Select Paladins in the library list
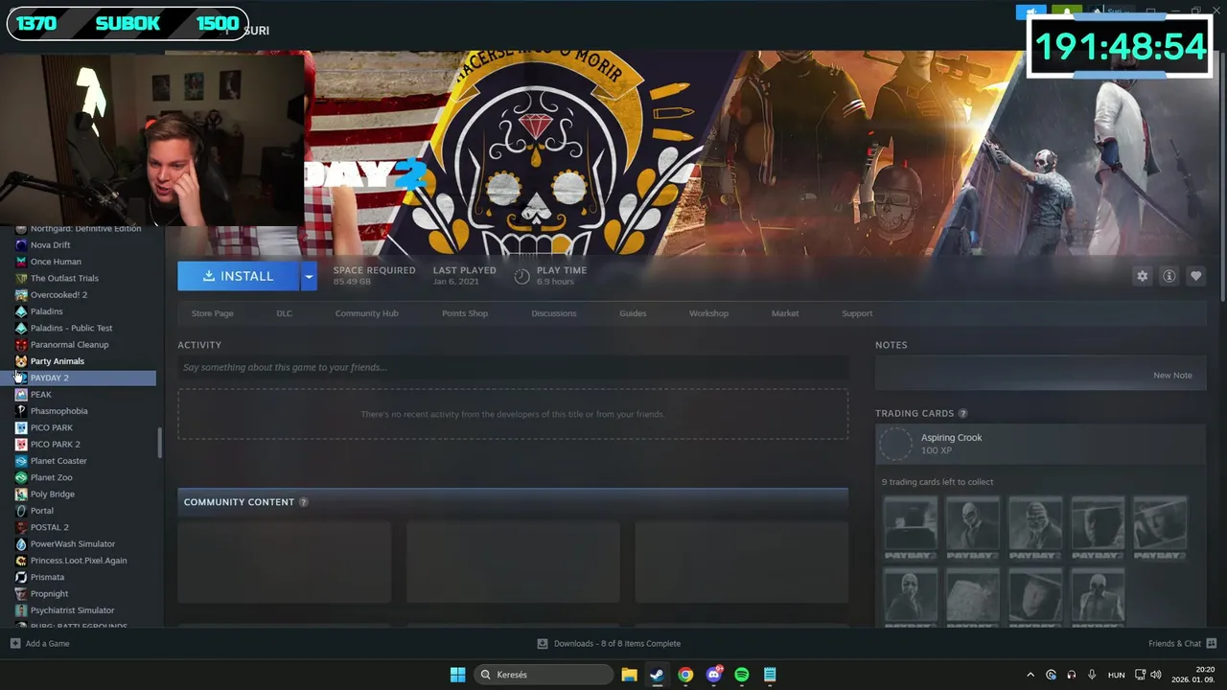The image size is (1227, 690). pos(46,311)
